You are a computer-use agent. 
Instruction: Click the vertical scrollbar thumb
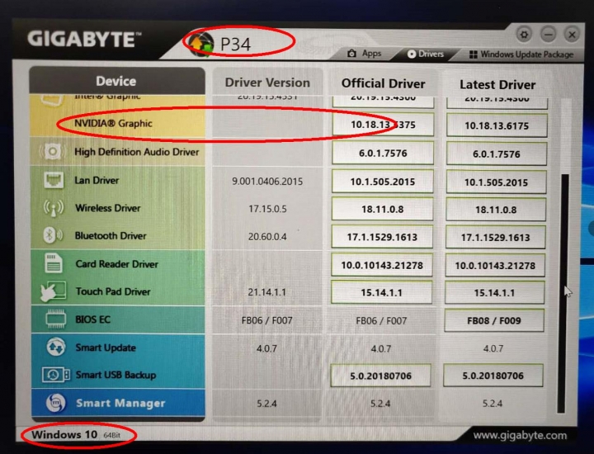pyautogui.click(x=563, y=294)
